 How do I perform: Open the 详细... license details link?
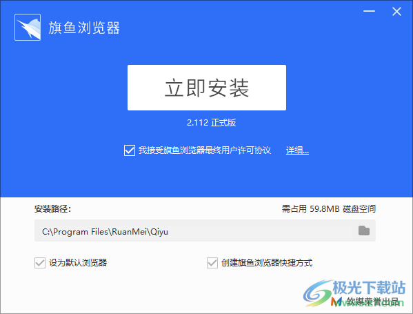click(x=297, y=150)
